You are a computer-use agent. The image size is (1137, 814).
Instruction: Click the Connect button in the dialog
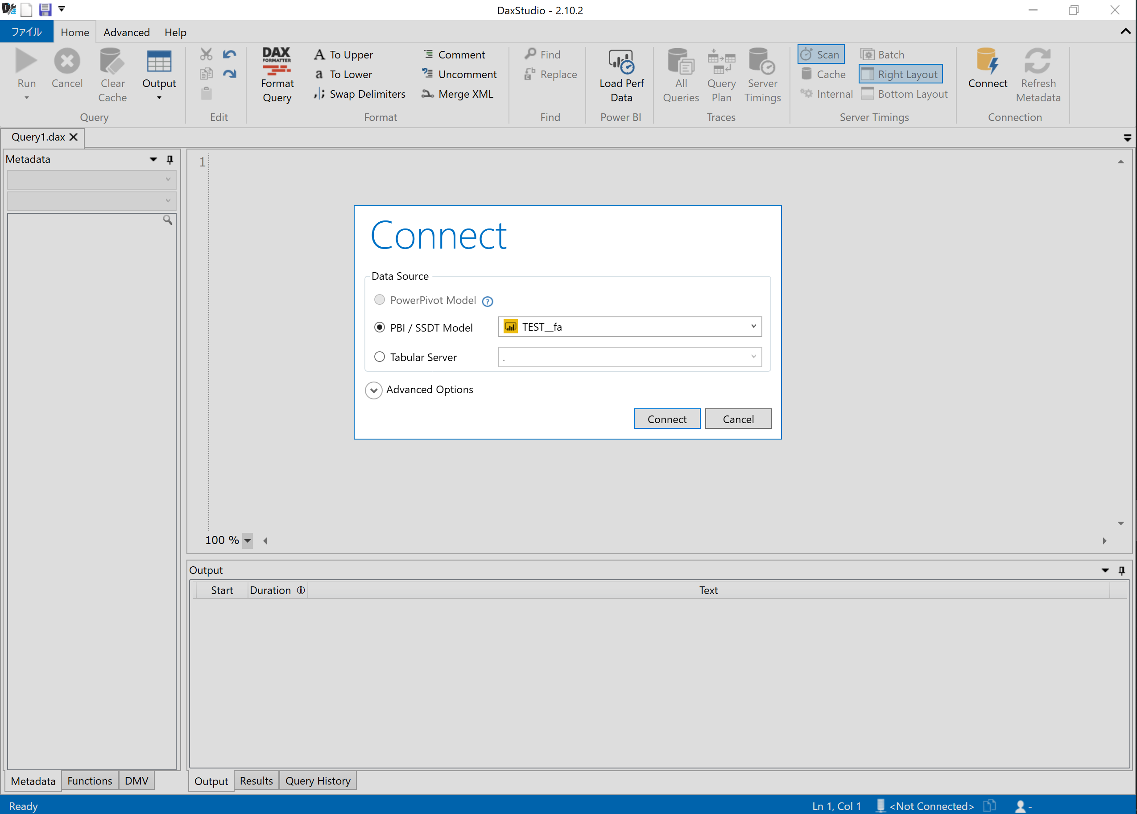pos(666,419)
